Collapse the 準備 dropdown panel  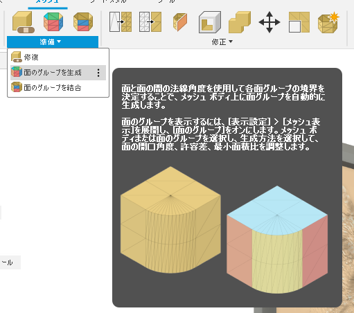point(53,42)
